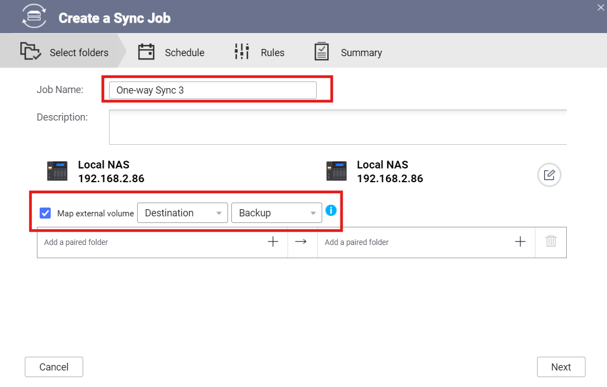Edit the destination NAS with pencil icon
607x387 pixels.
pos(549,175)
